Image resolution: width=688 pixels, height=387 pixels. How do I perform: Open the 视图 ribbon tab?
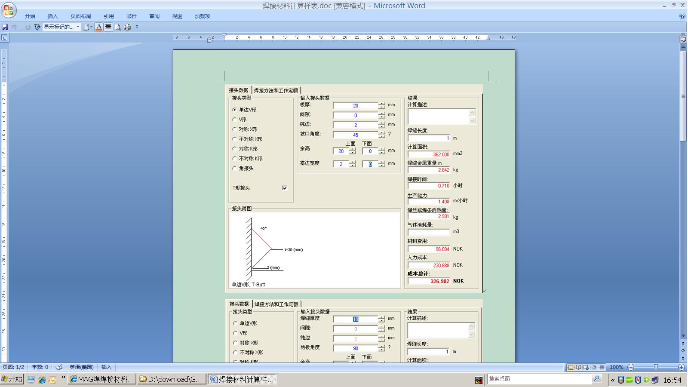(177, 16)
